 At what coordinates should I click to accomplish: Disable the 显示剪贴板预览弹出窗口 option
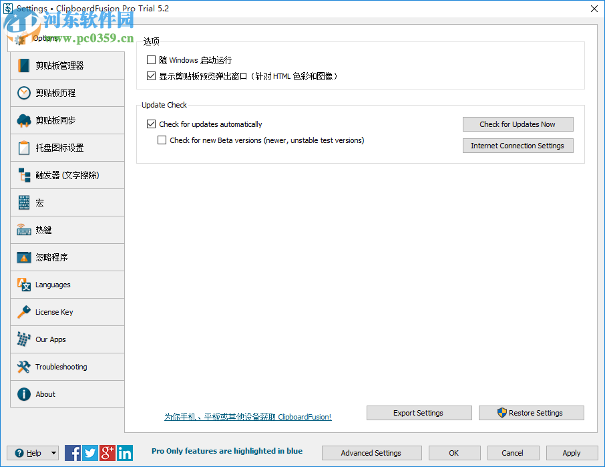coord(151,75)
